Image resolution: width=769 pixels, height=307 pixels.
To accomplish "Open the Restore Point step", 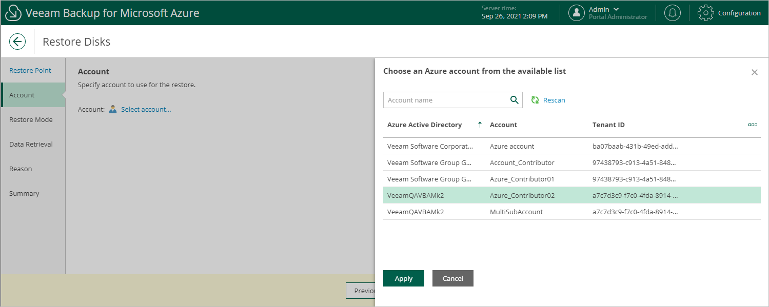I will click(x=30, y=70).
